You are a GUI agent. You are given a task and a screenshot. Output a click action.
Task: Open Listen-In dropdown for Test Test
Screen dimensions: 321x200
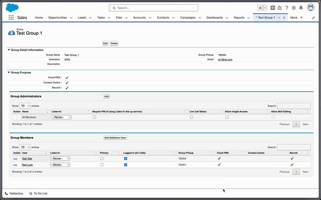tap(60, 158)
